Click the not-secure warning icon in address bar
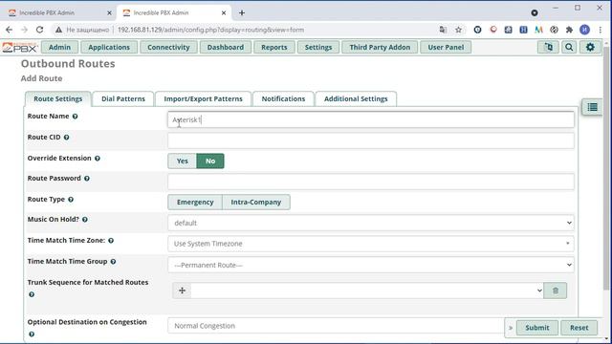The width and height of the screenshot is (612, 344). point(58,30)
